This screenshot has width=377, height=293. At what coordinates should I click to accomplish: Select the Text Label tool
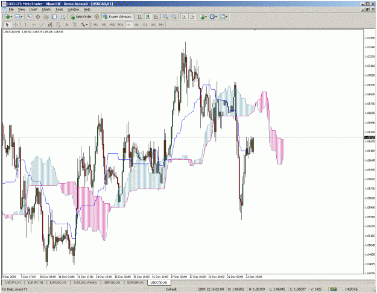pos(75,25)
